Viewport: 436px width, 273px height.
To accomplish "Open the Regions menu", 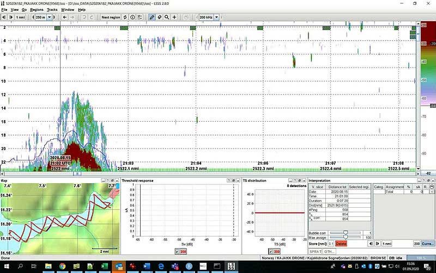I will click(37, 10).
